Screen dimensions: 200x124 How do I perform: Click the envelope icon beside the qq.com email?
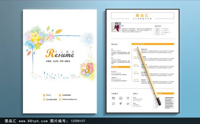coord(60,99)
